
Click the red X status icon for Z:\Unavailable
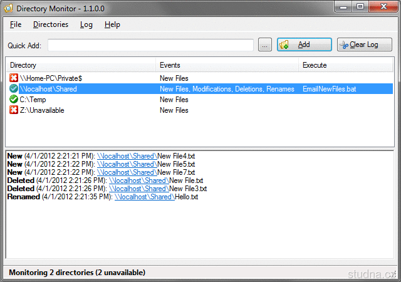[14, 110]
